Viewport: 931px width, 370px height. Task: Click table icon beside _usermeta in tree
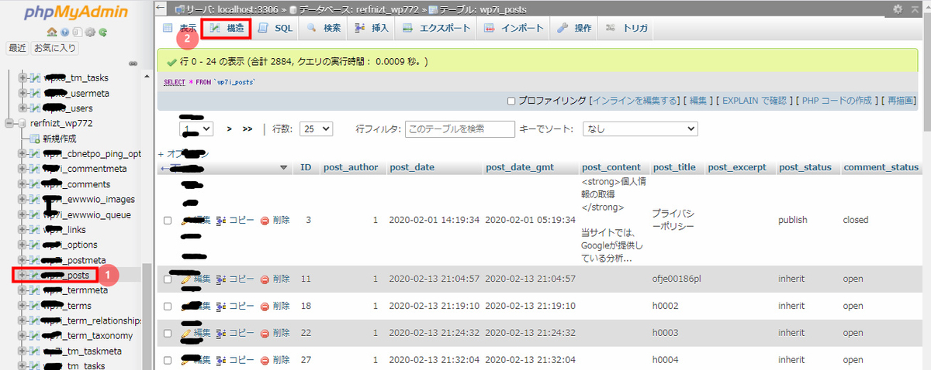pyautogui.click(x=35, y=93)
